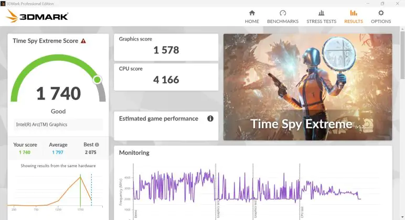Switch to the STRESS TESTS menu label
The width and height of the screenshot is (405, 220).
point(321,21)
